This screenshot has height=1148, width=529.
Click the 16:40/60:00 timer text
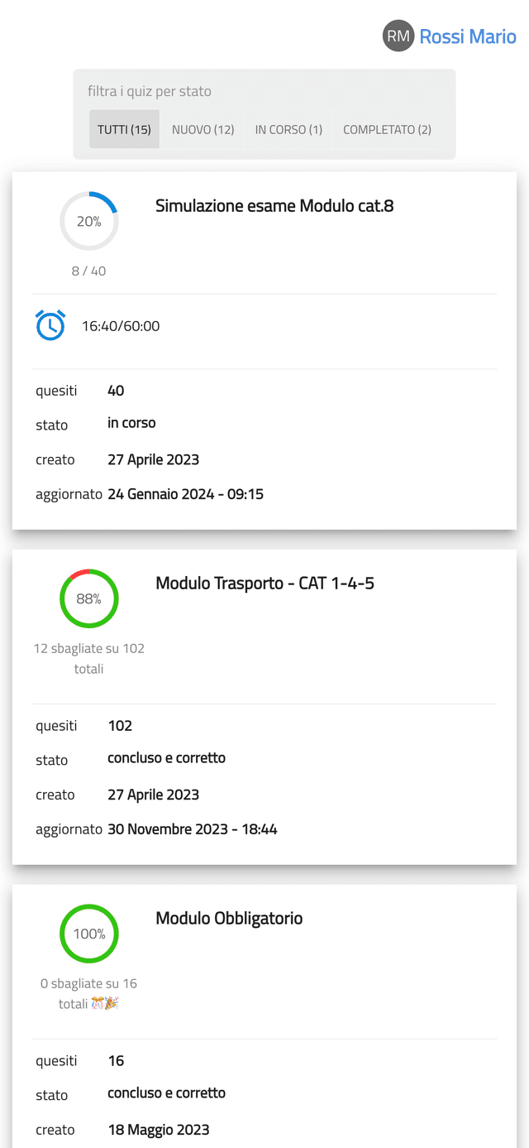click(x=121, y=326)
